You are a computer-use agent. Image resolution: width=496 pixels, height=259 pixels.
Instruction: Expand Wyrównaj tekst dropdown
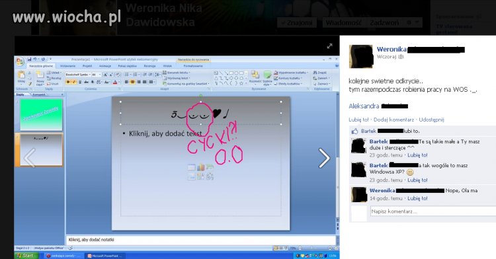click(x=177, y=78)
